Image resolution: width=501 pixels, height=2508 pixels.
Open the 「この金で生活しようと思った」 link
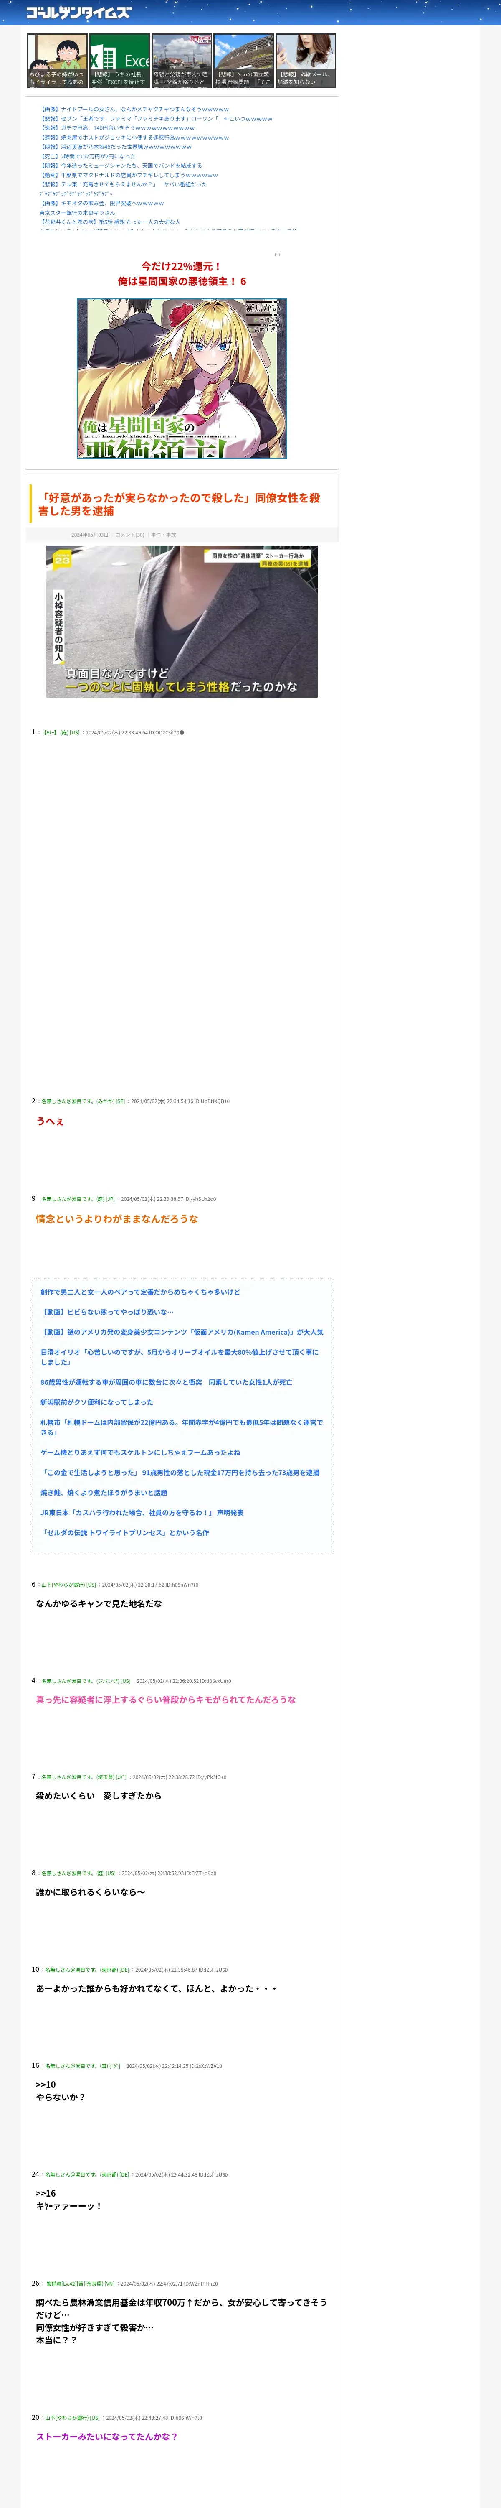(x=180, y=1472)
